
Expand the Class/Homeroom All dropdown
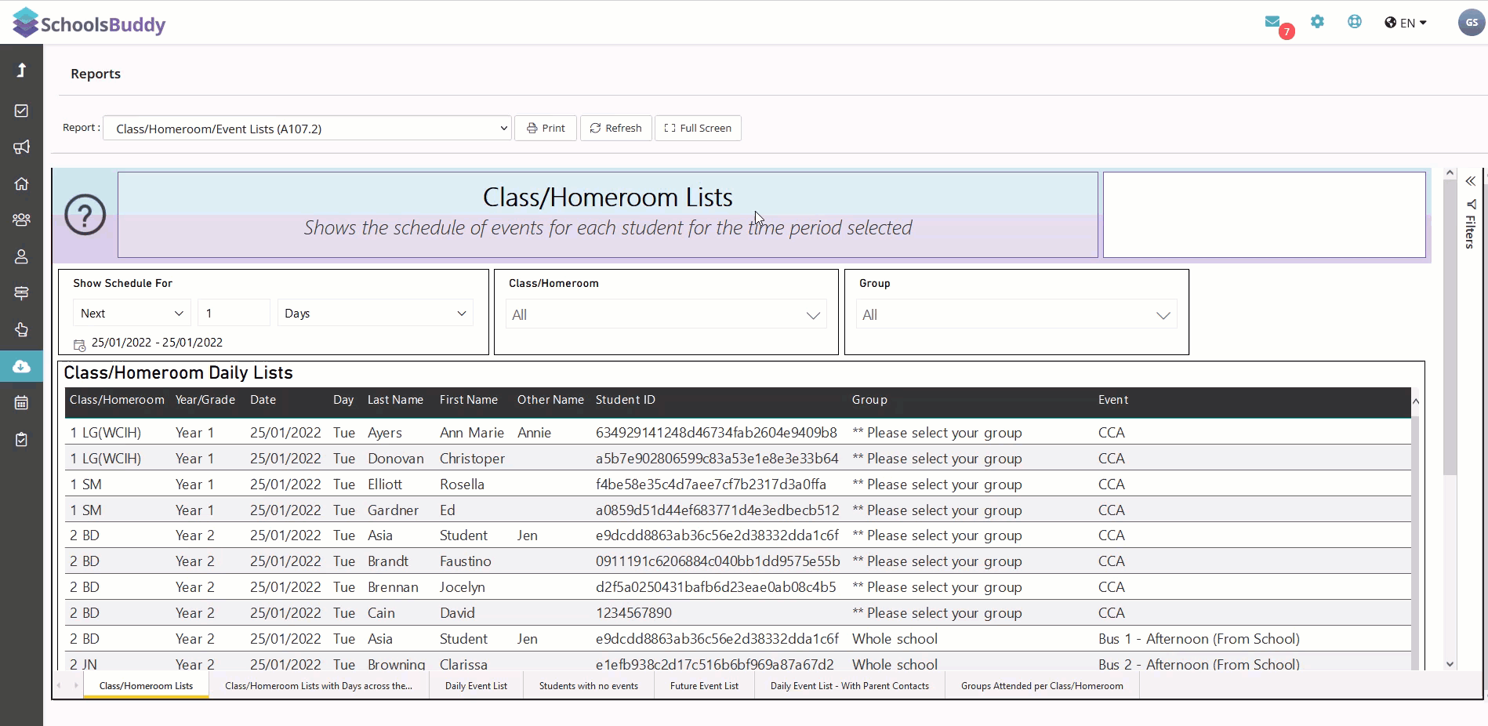666,315
